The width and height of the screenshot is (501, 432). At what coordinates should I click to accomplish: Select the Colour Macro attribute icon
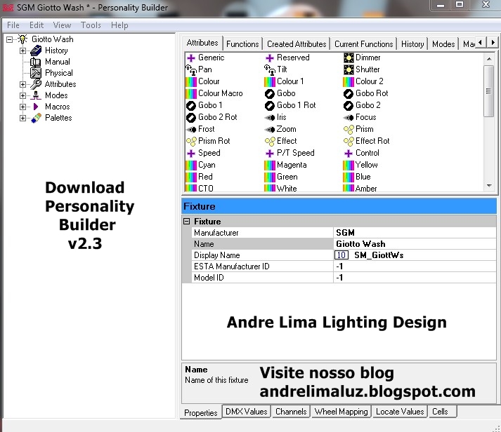click(190, 93)
